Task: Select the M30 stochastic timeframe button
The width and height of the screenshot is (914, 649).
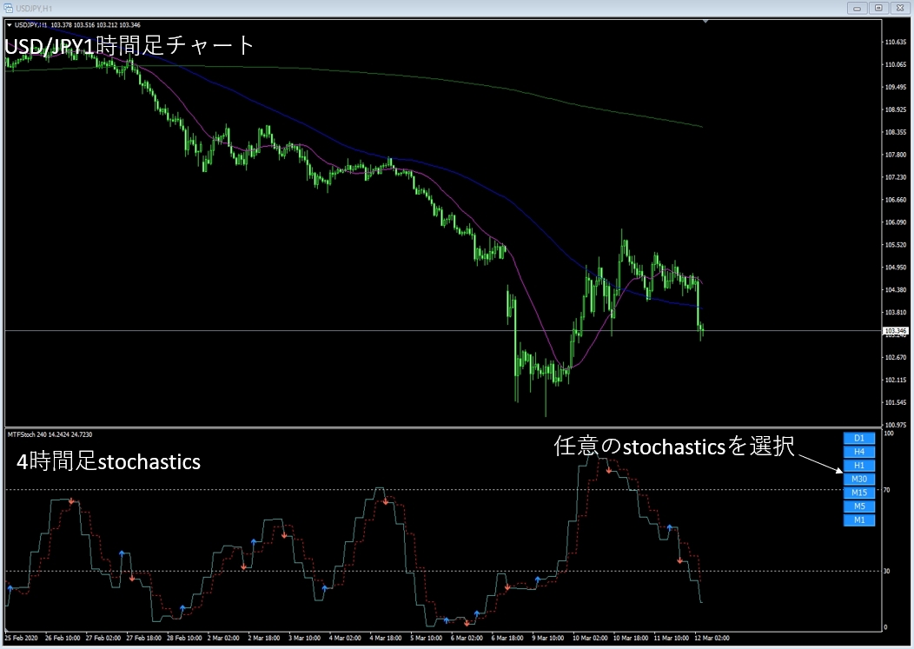Action: tap(859, 479)
